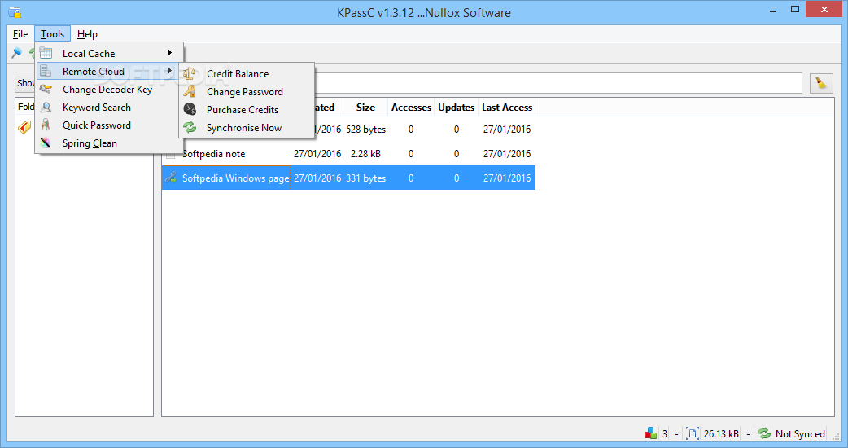
Task: Select Change Password in submenu
Action: (x=247, y=91)
